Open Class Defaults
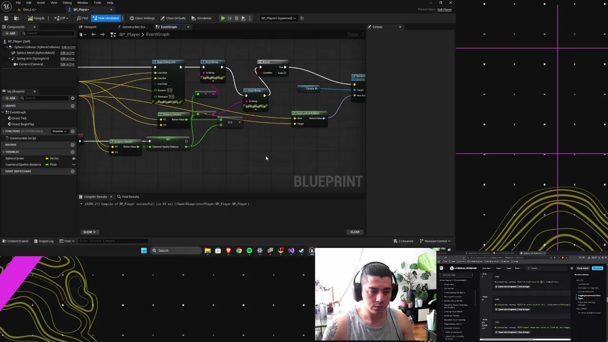This screenshot has height=342, width=608. click(173, 18)
